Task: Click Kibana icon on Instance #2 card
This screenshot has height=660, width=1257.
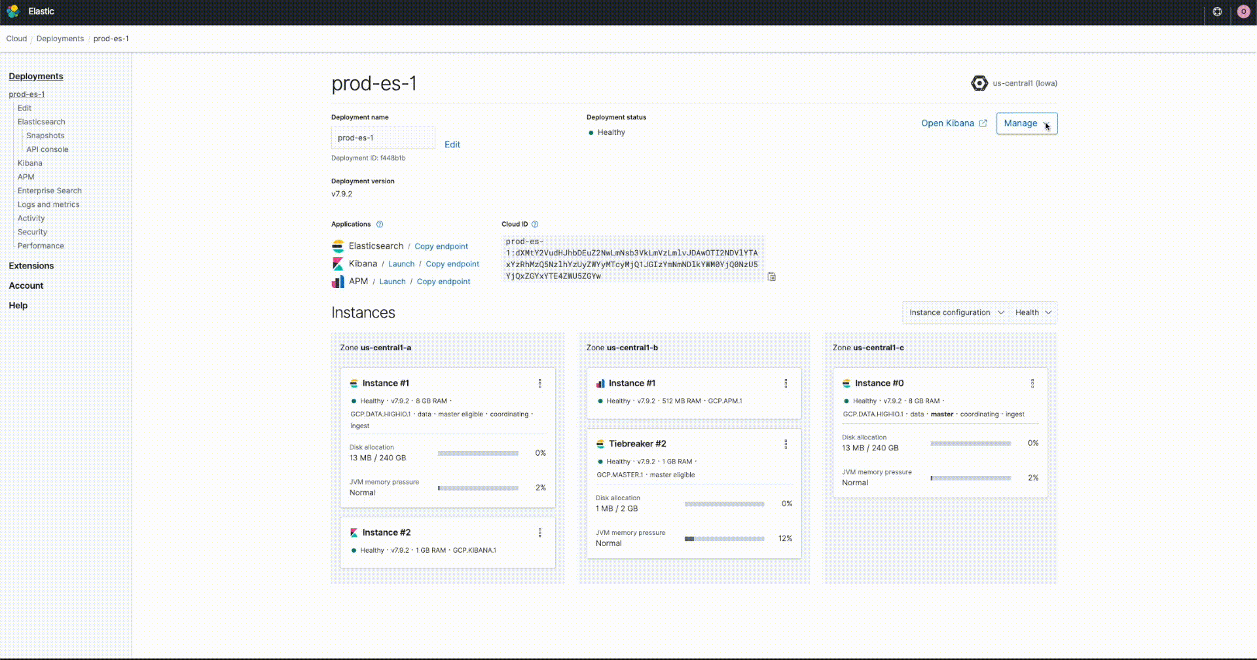Action: [x=354, y=533]
